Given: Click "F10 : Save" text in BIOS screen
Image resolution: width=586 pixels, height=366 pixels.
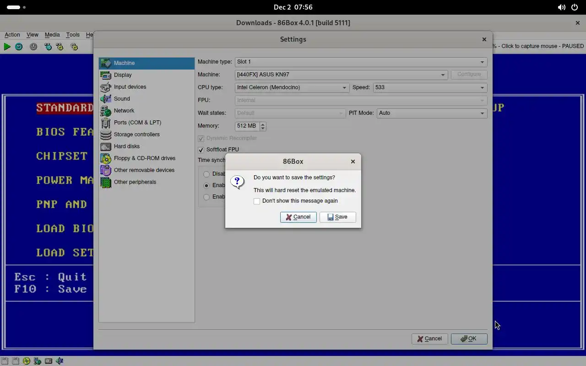Looking at the screenshot, I should [50, 289].
